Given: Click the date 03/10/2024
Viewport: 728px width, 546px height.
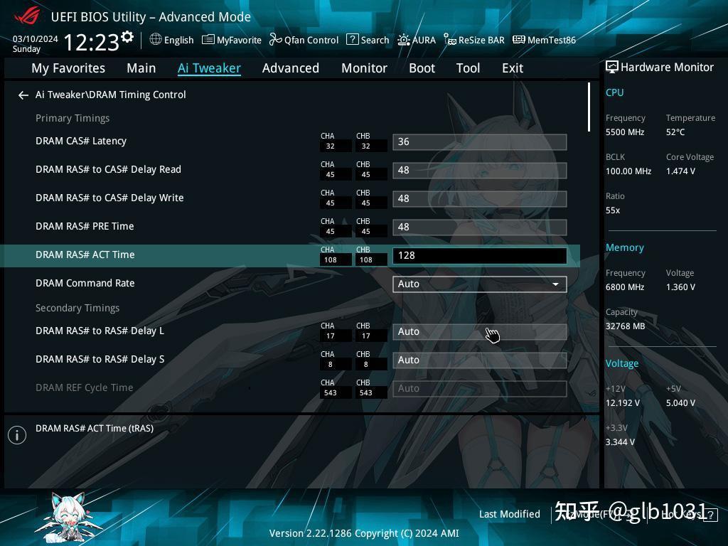Looking at the screenshot, I should point(36,39).
